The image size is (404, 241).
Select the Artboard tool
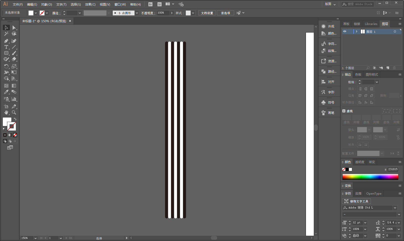tap(6, 106)
